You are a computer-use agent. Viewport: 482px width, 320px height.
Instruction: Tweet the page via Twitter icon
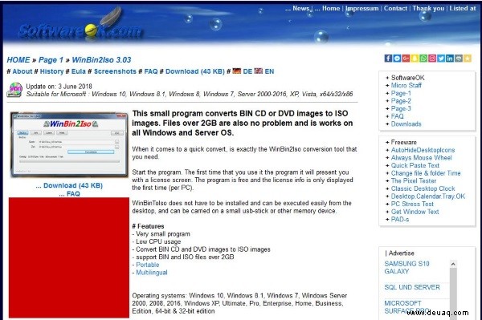(441, 59)
